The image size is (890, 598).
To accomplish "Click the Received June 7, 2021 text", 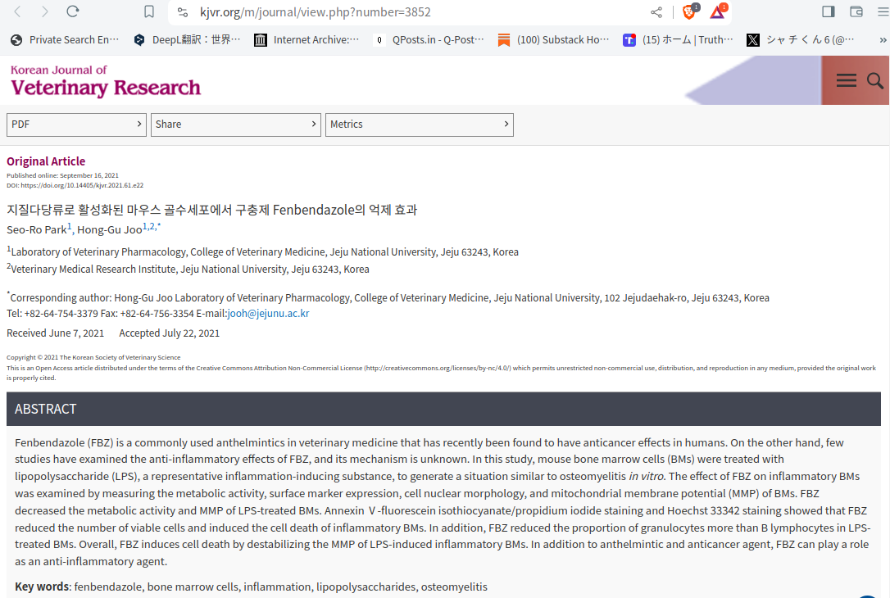I will tap(56, 333).
